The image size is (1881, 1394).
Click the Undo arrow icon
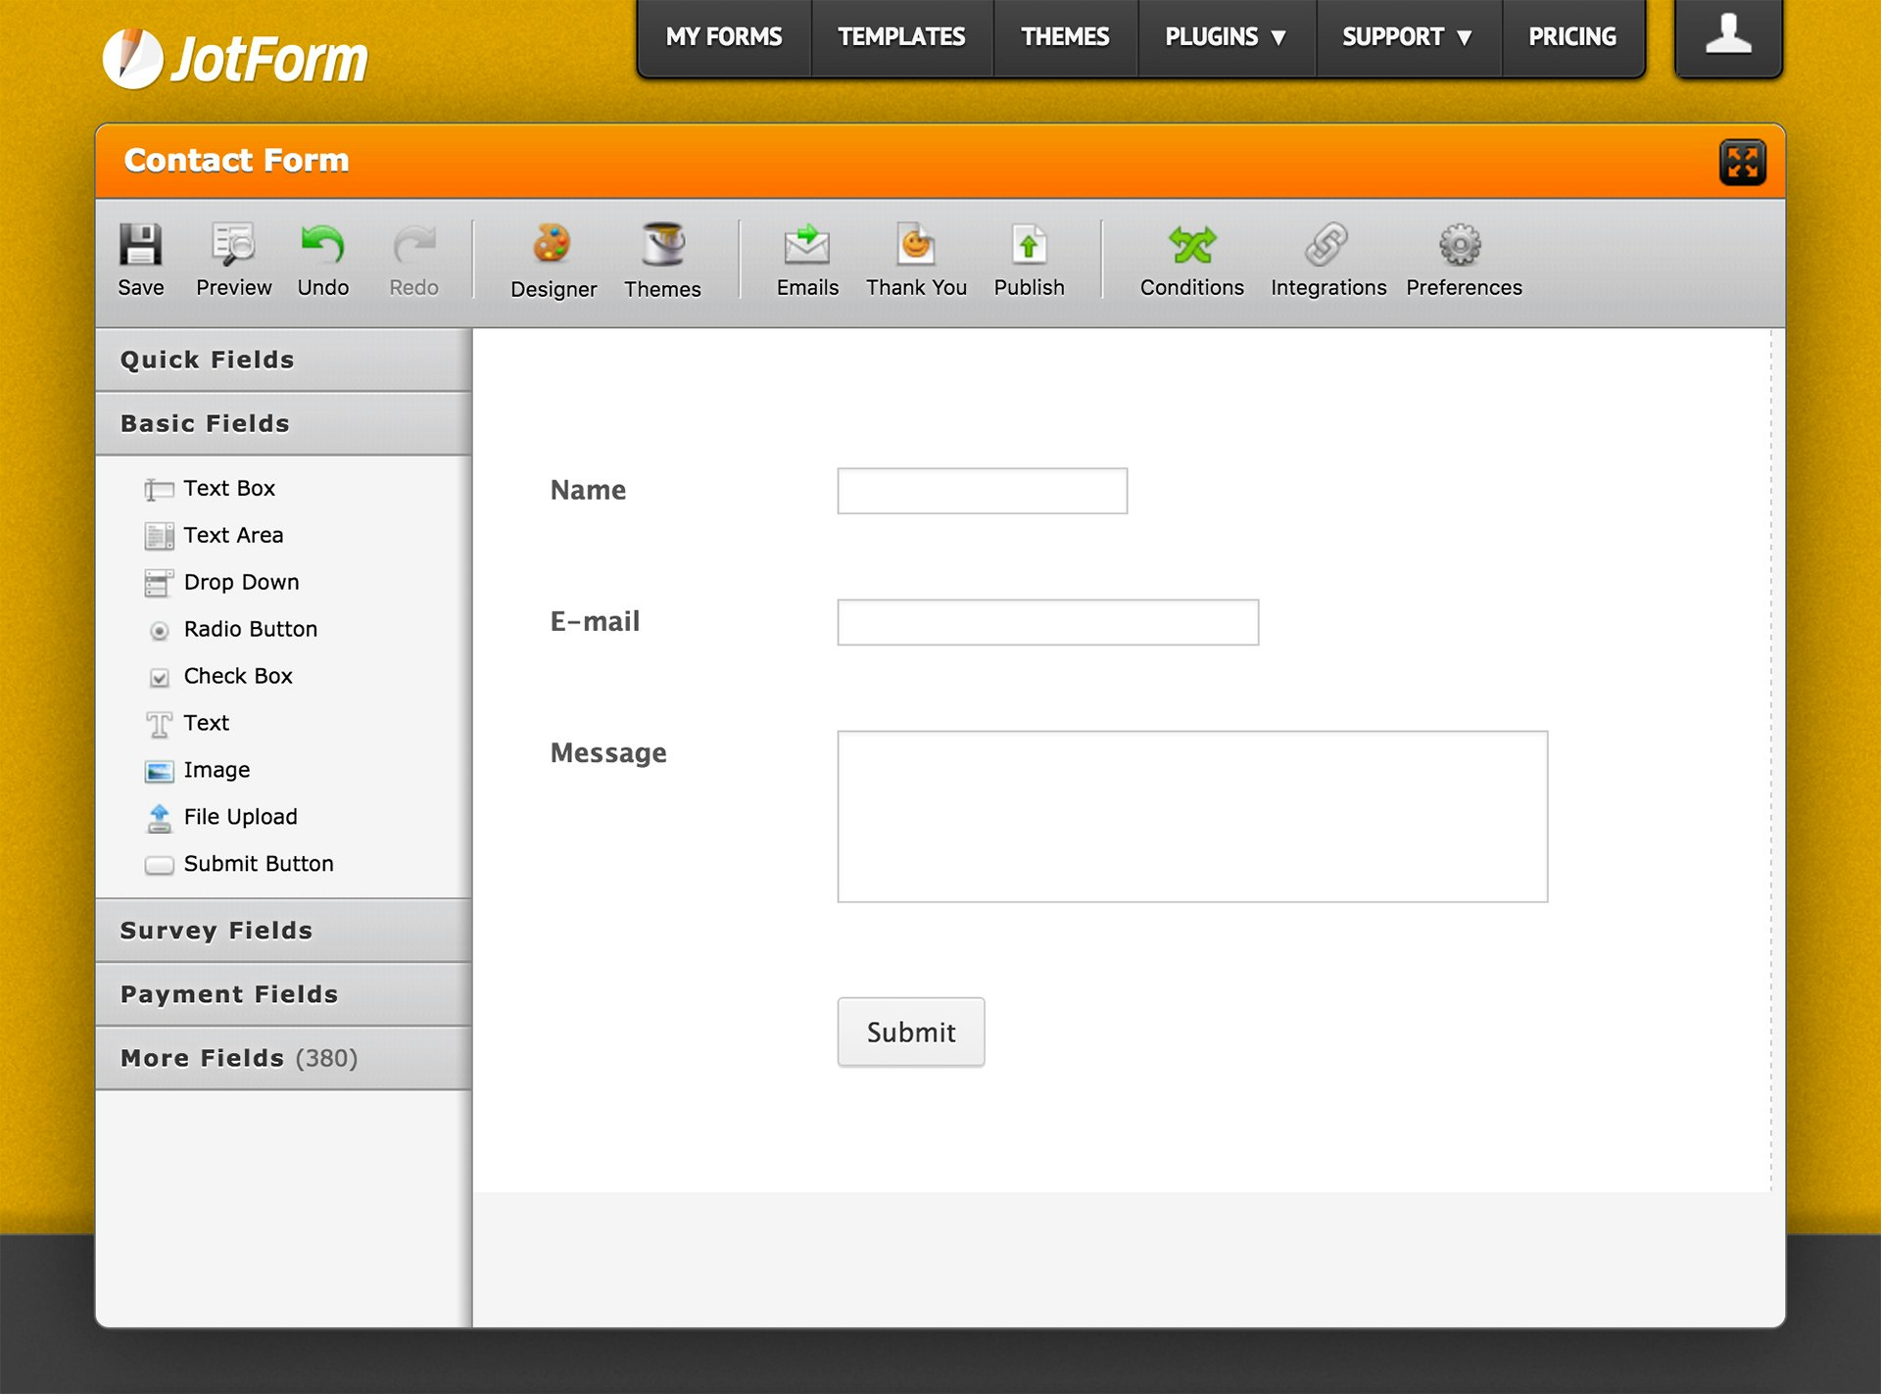point(322,245)
